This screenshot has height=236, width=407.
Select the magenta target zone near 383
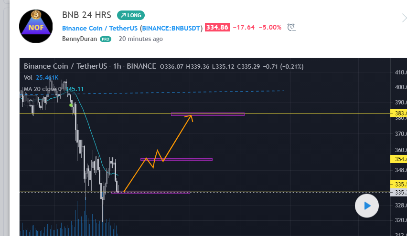pyautogui.click(x=208, y=114)
